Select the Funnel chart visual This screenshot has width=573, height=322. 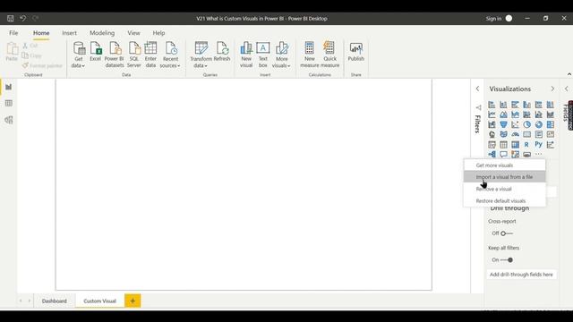pos(503,124)
